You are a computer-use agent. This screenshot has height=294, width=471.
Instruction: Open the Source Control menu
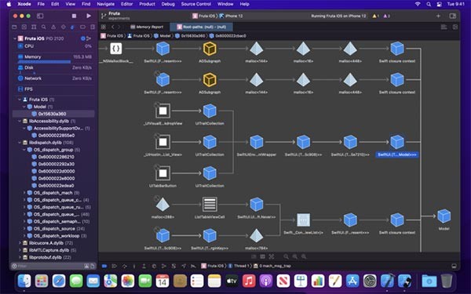pos(195,4)
